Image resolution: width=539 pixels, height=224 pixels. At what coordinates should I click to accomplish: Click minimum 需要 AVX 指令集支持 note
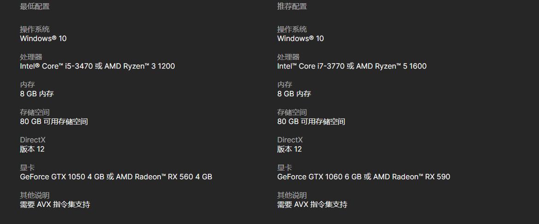click(x=55, y=205)
